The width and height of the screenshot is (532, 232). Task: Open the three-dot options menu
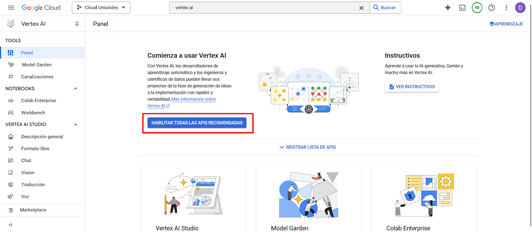pyautogui.click(x=506, y=7)
